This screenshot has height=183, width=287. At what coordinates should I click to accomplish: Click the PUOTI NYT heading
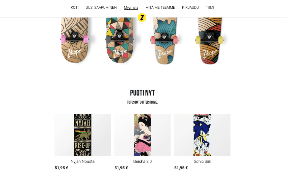(142, 93)
